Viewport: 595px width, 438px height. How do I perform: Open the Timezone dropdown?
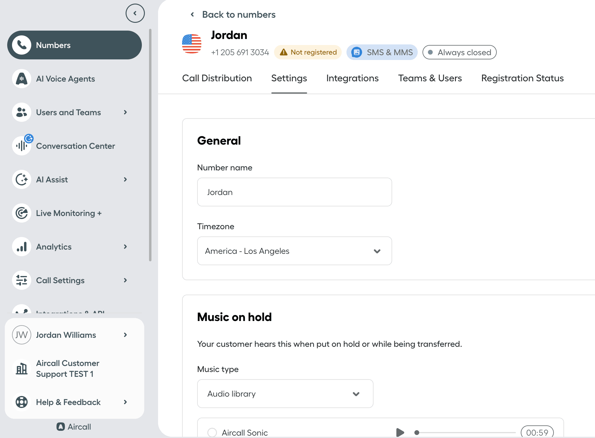pyautogui.click(x=294, y=251)
